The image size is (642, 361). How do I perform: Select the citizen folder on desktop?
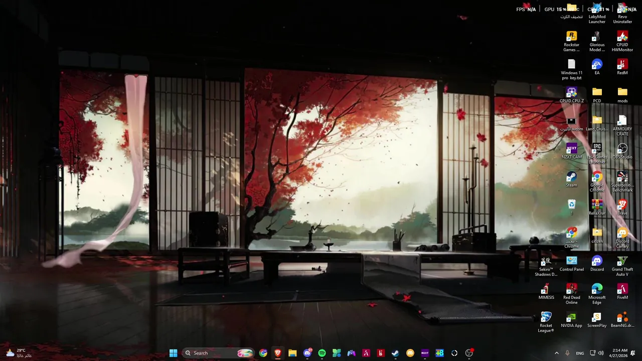click(597, 235)
